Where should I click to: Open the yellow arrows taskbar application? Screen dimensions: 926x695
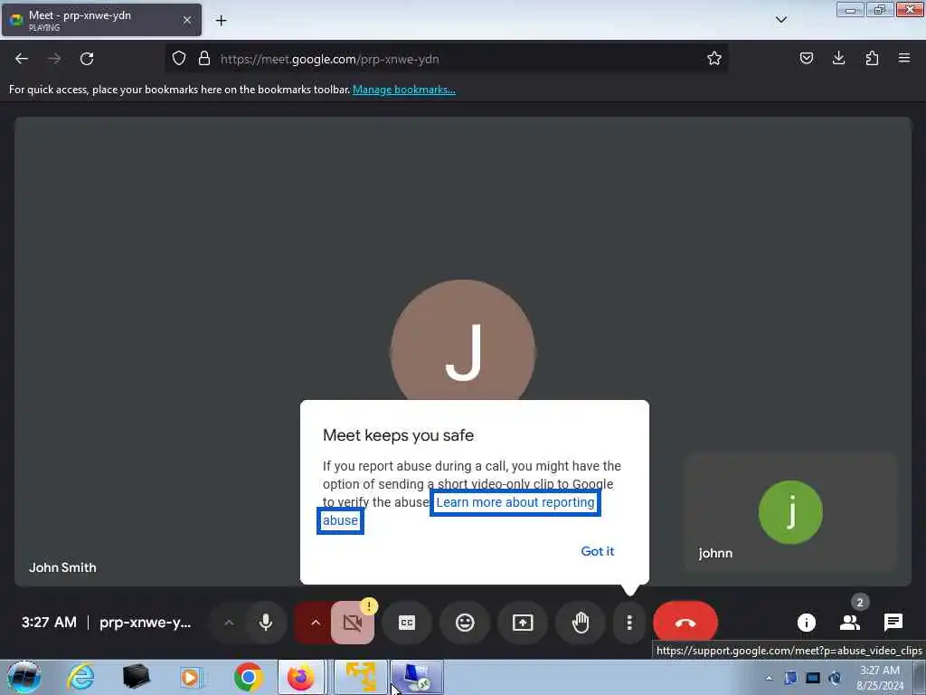pyautogui.click(x=361, y=677)
